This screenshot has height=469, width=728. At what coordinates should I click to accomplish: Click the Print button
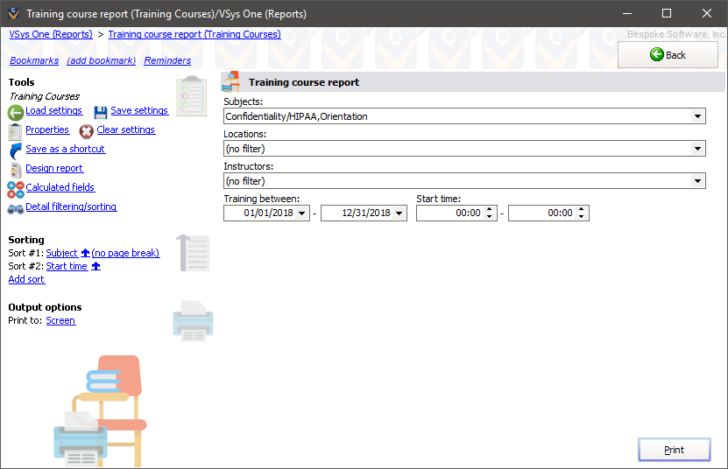(675, 450)
